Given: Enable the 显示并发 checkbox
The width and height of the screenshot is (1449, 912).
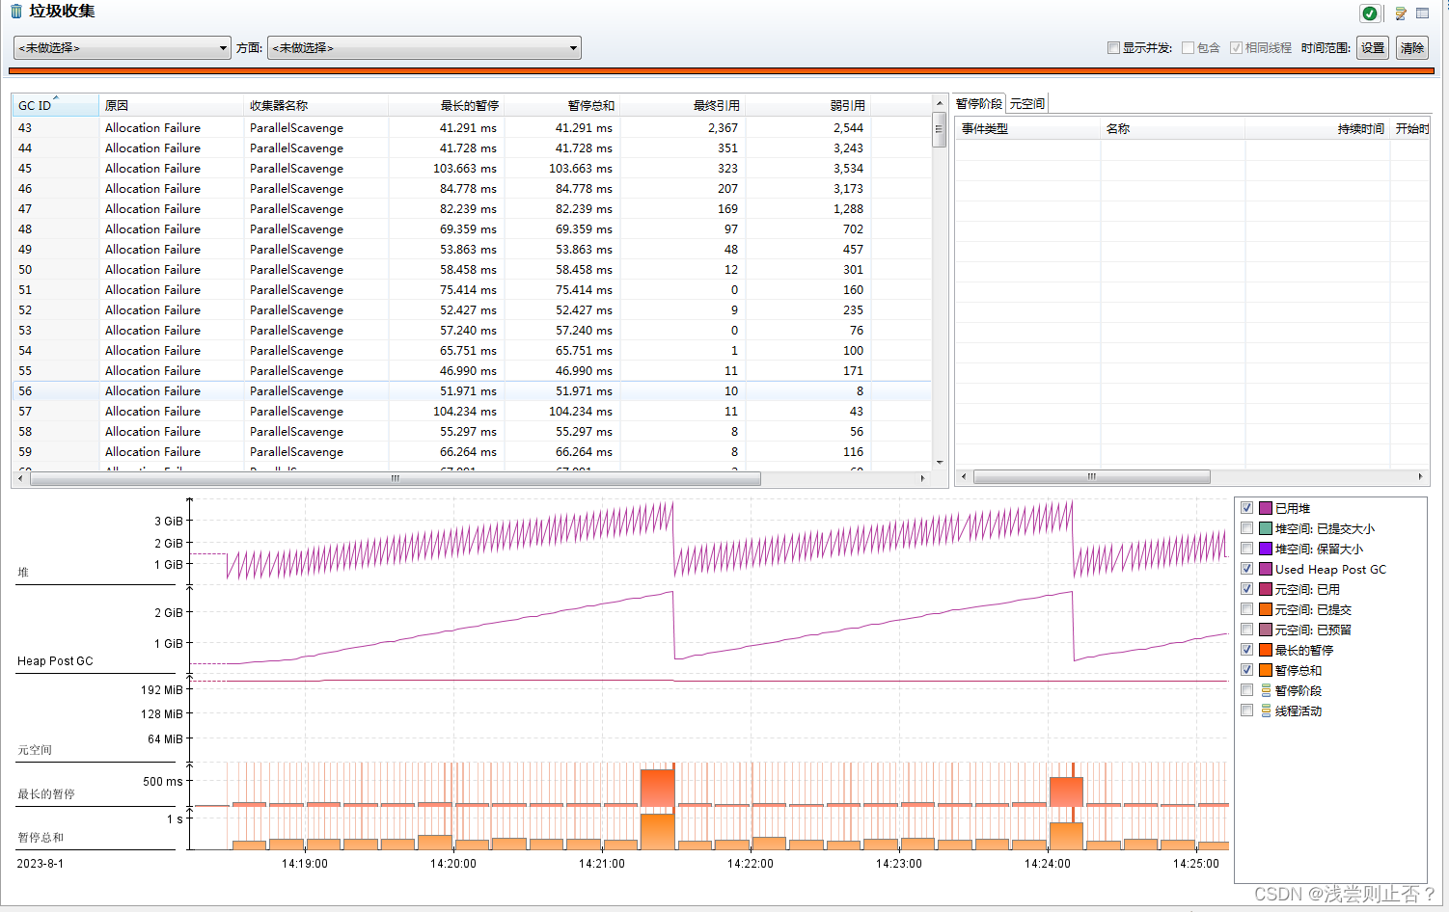Looking at the screenshot, I should 1113,47.
